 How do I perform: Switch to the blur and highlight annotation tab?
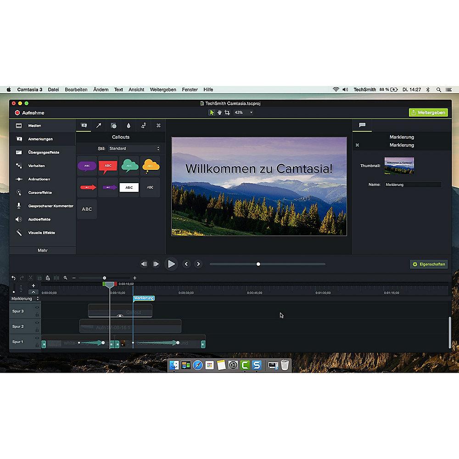(x=128, y=125)
